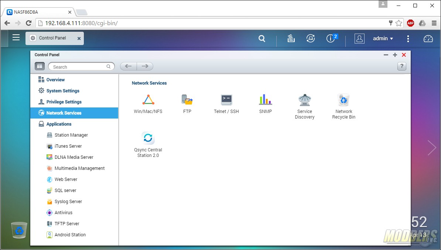The image size is (441, 250).
Task: Go to next desktop page arrow
Action: [432, 148]
